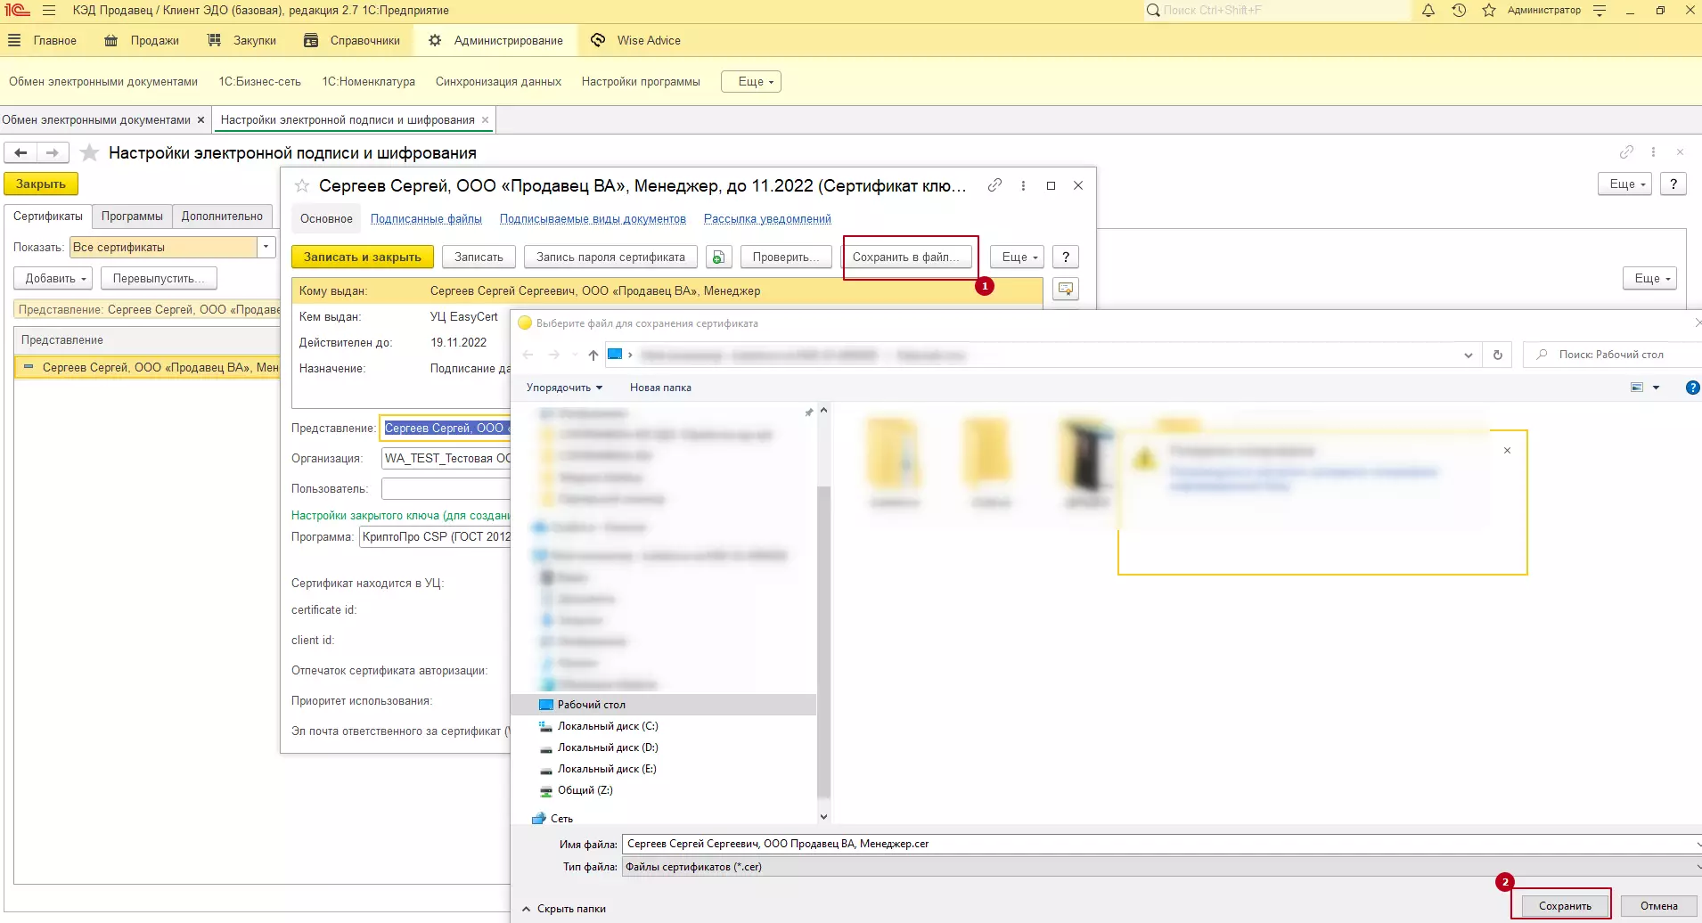Go up one folder level arrow
This screenshot has width=1702, height=923.
[593, 355]
